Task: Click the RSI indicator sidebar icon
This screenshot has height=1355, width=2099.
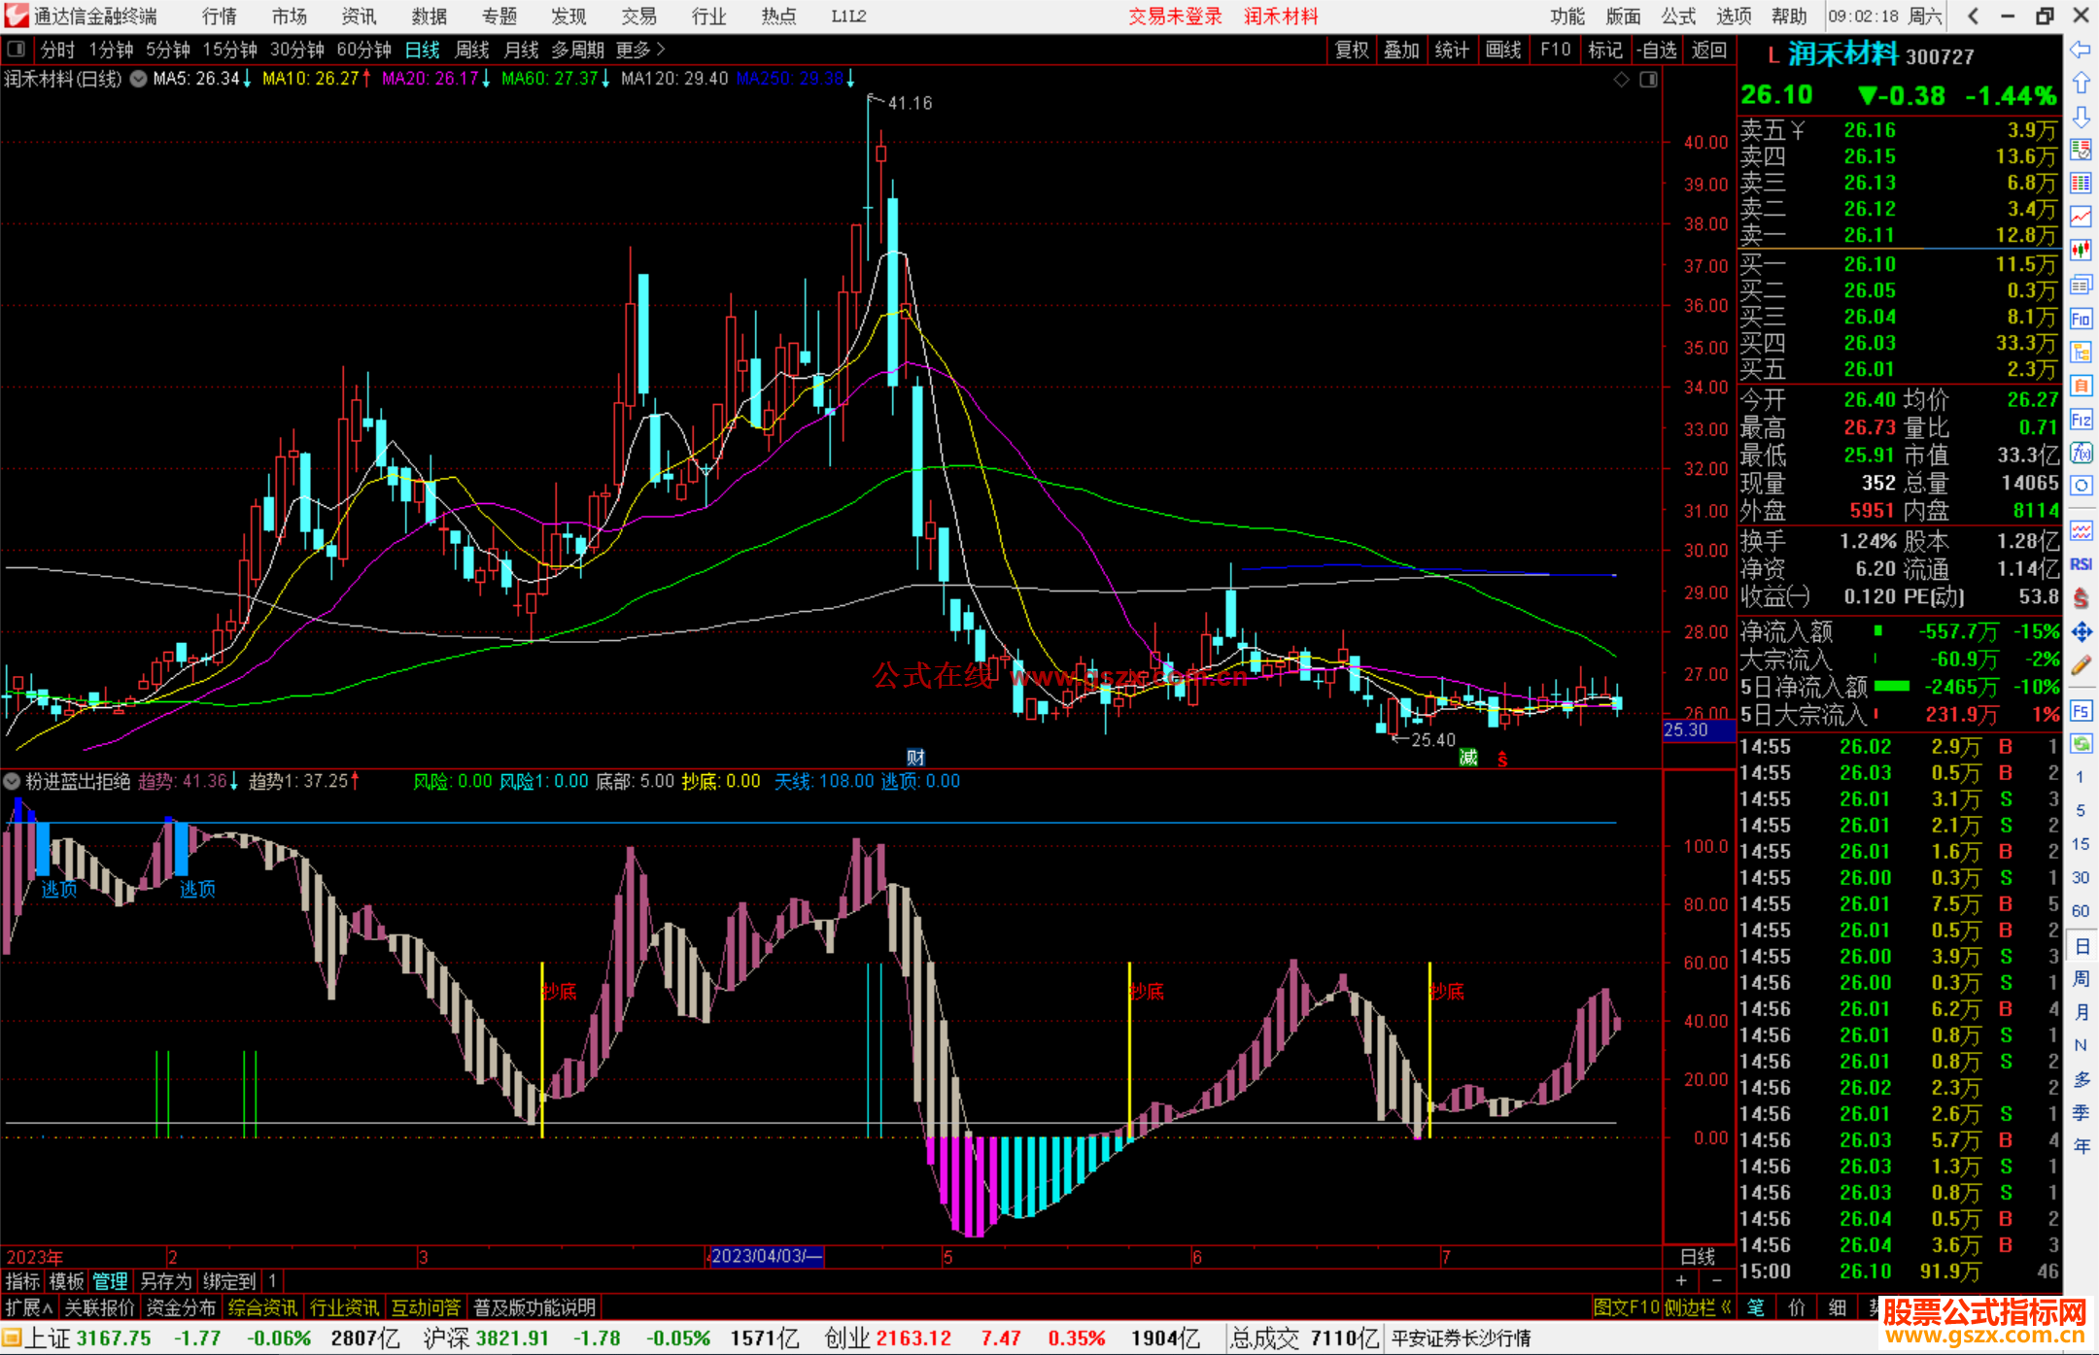Action: (2081, 564)
